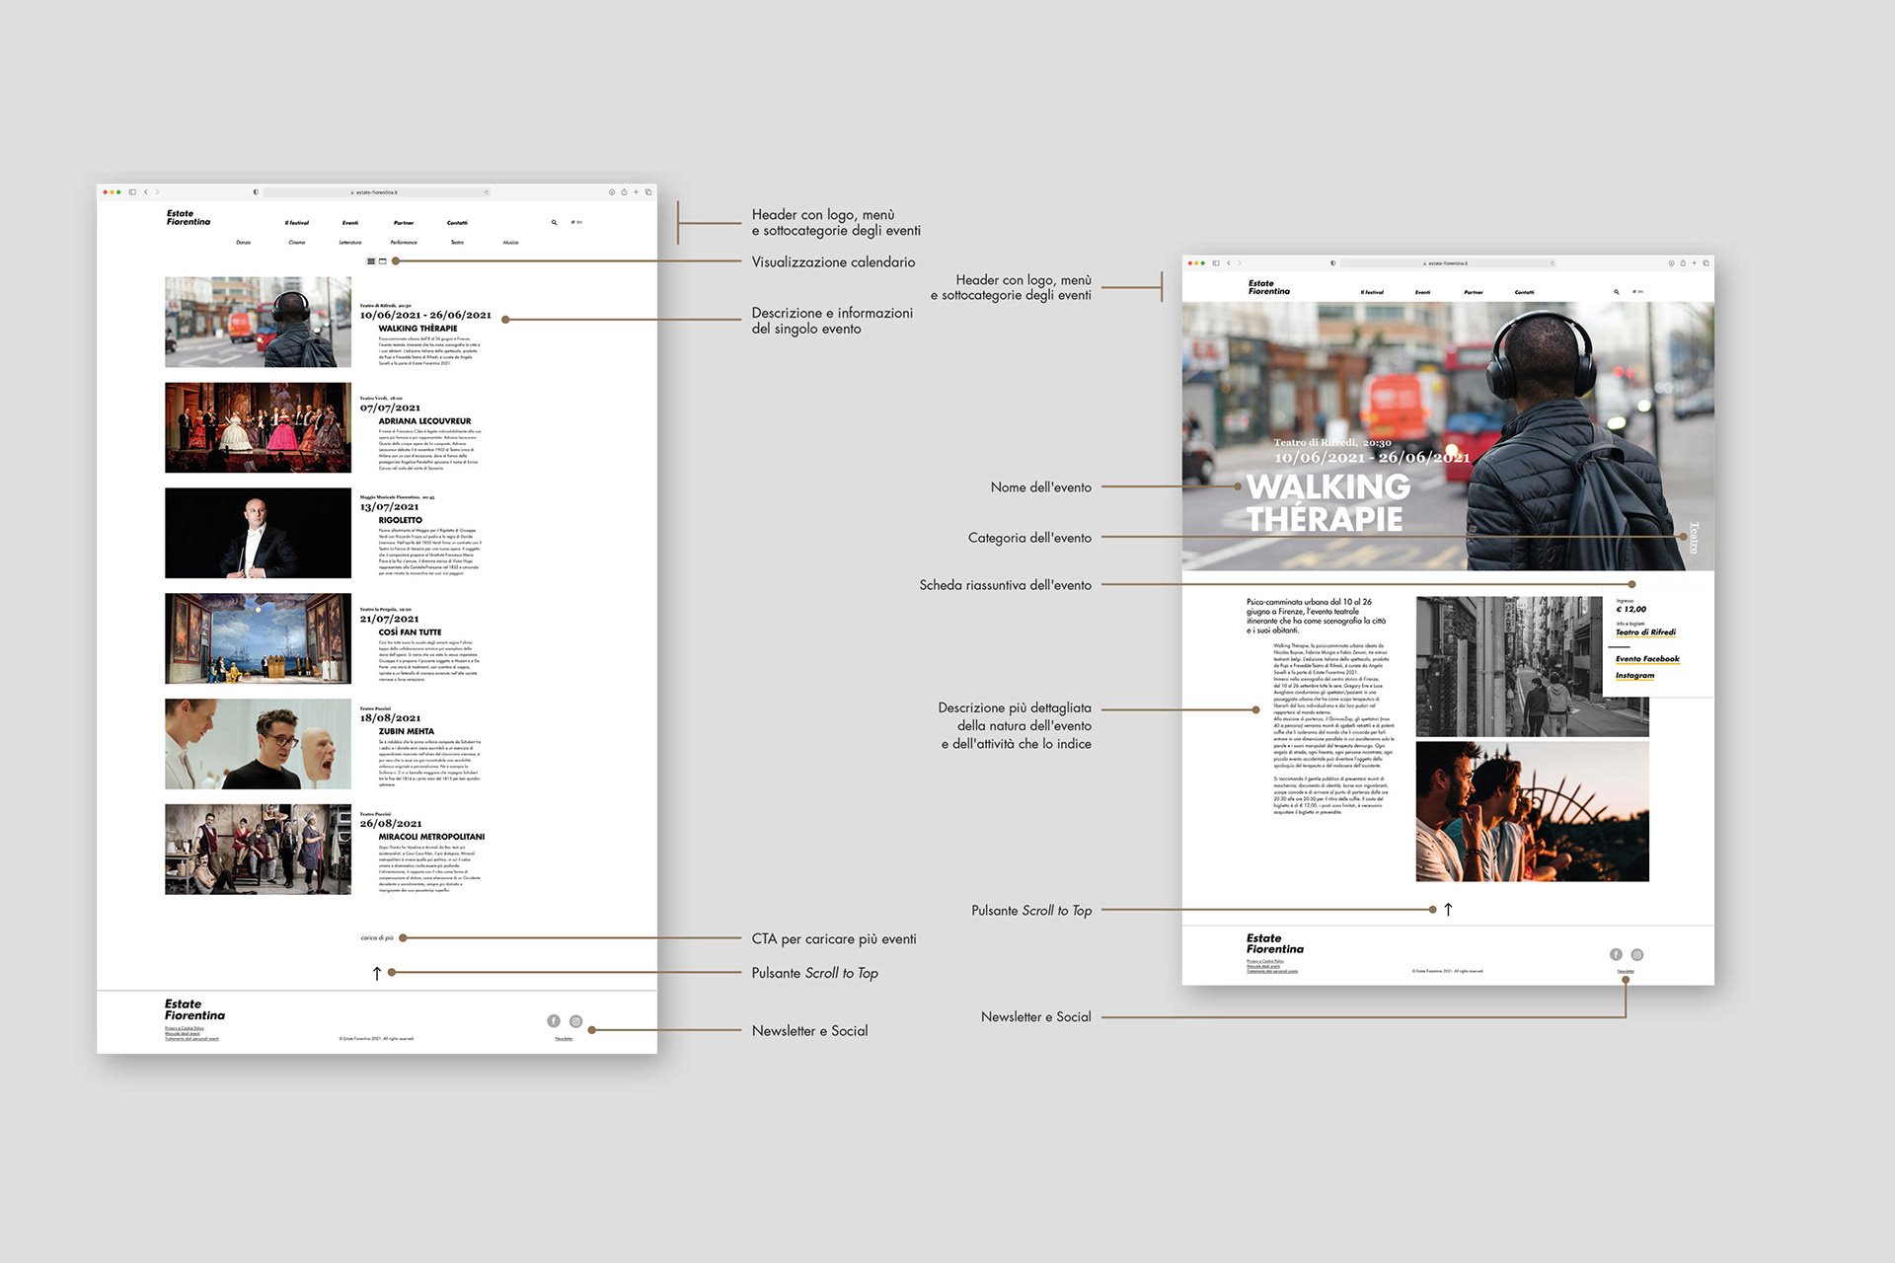This screenshot has width=1895, height=1263.
Task: Open Facebook icon in the events list footer
Action: pos(554,1021)
